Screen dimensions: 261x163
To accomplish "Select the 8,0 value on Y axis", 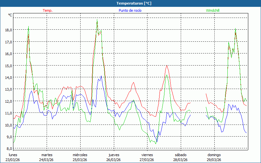I will pyautogui.click(x=8, y=149).
